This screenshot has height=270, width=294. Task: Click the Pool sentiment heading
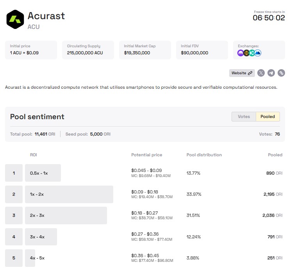(x=37, y=117)
